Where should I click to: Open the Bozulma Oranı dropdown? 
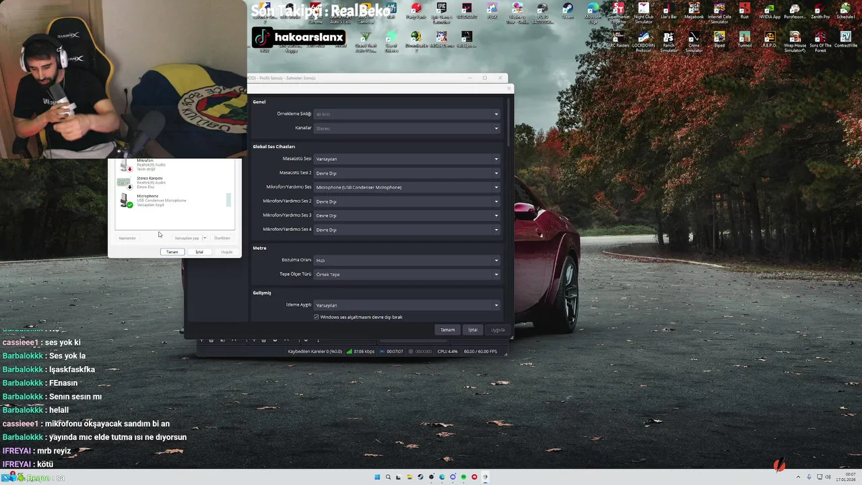(x=407, y=260)
